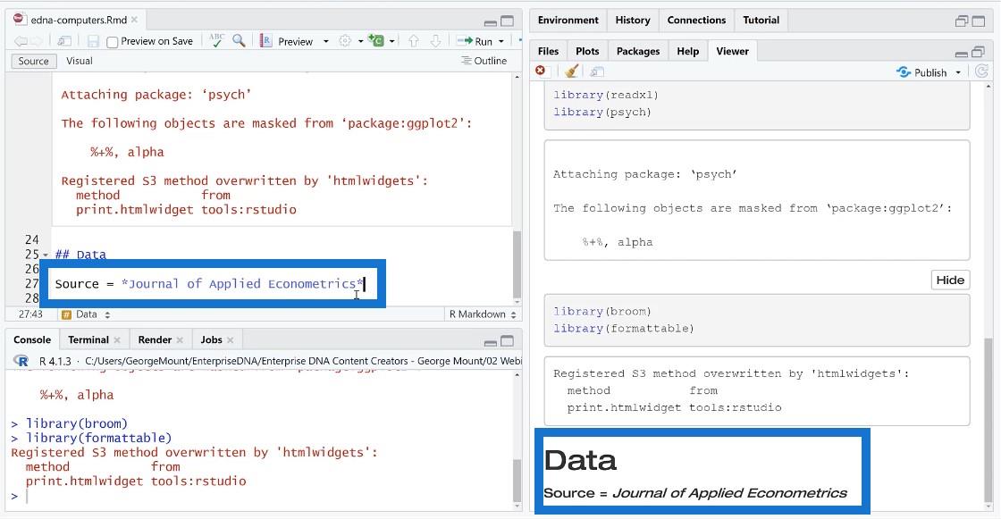Click line 27 Journal of Applied Econometrics text
The width and height of the screenshot is (1001, 519).
click(242, 283)
